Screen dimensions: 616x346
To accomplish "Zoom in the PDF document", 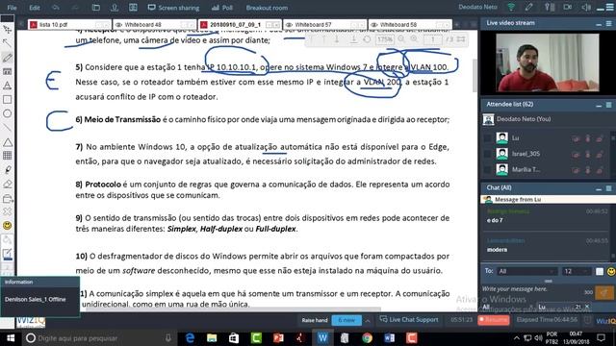I will coord(414,39).
